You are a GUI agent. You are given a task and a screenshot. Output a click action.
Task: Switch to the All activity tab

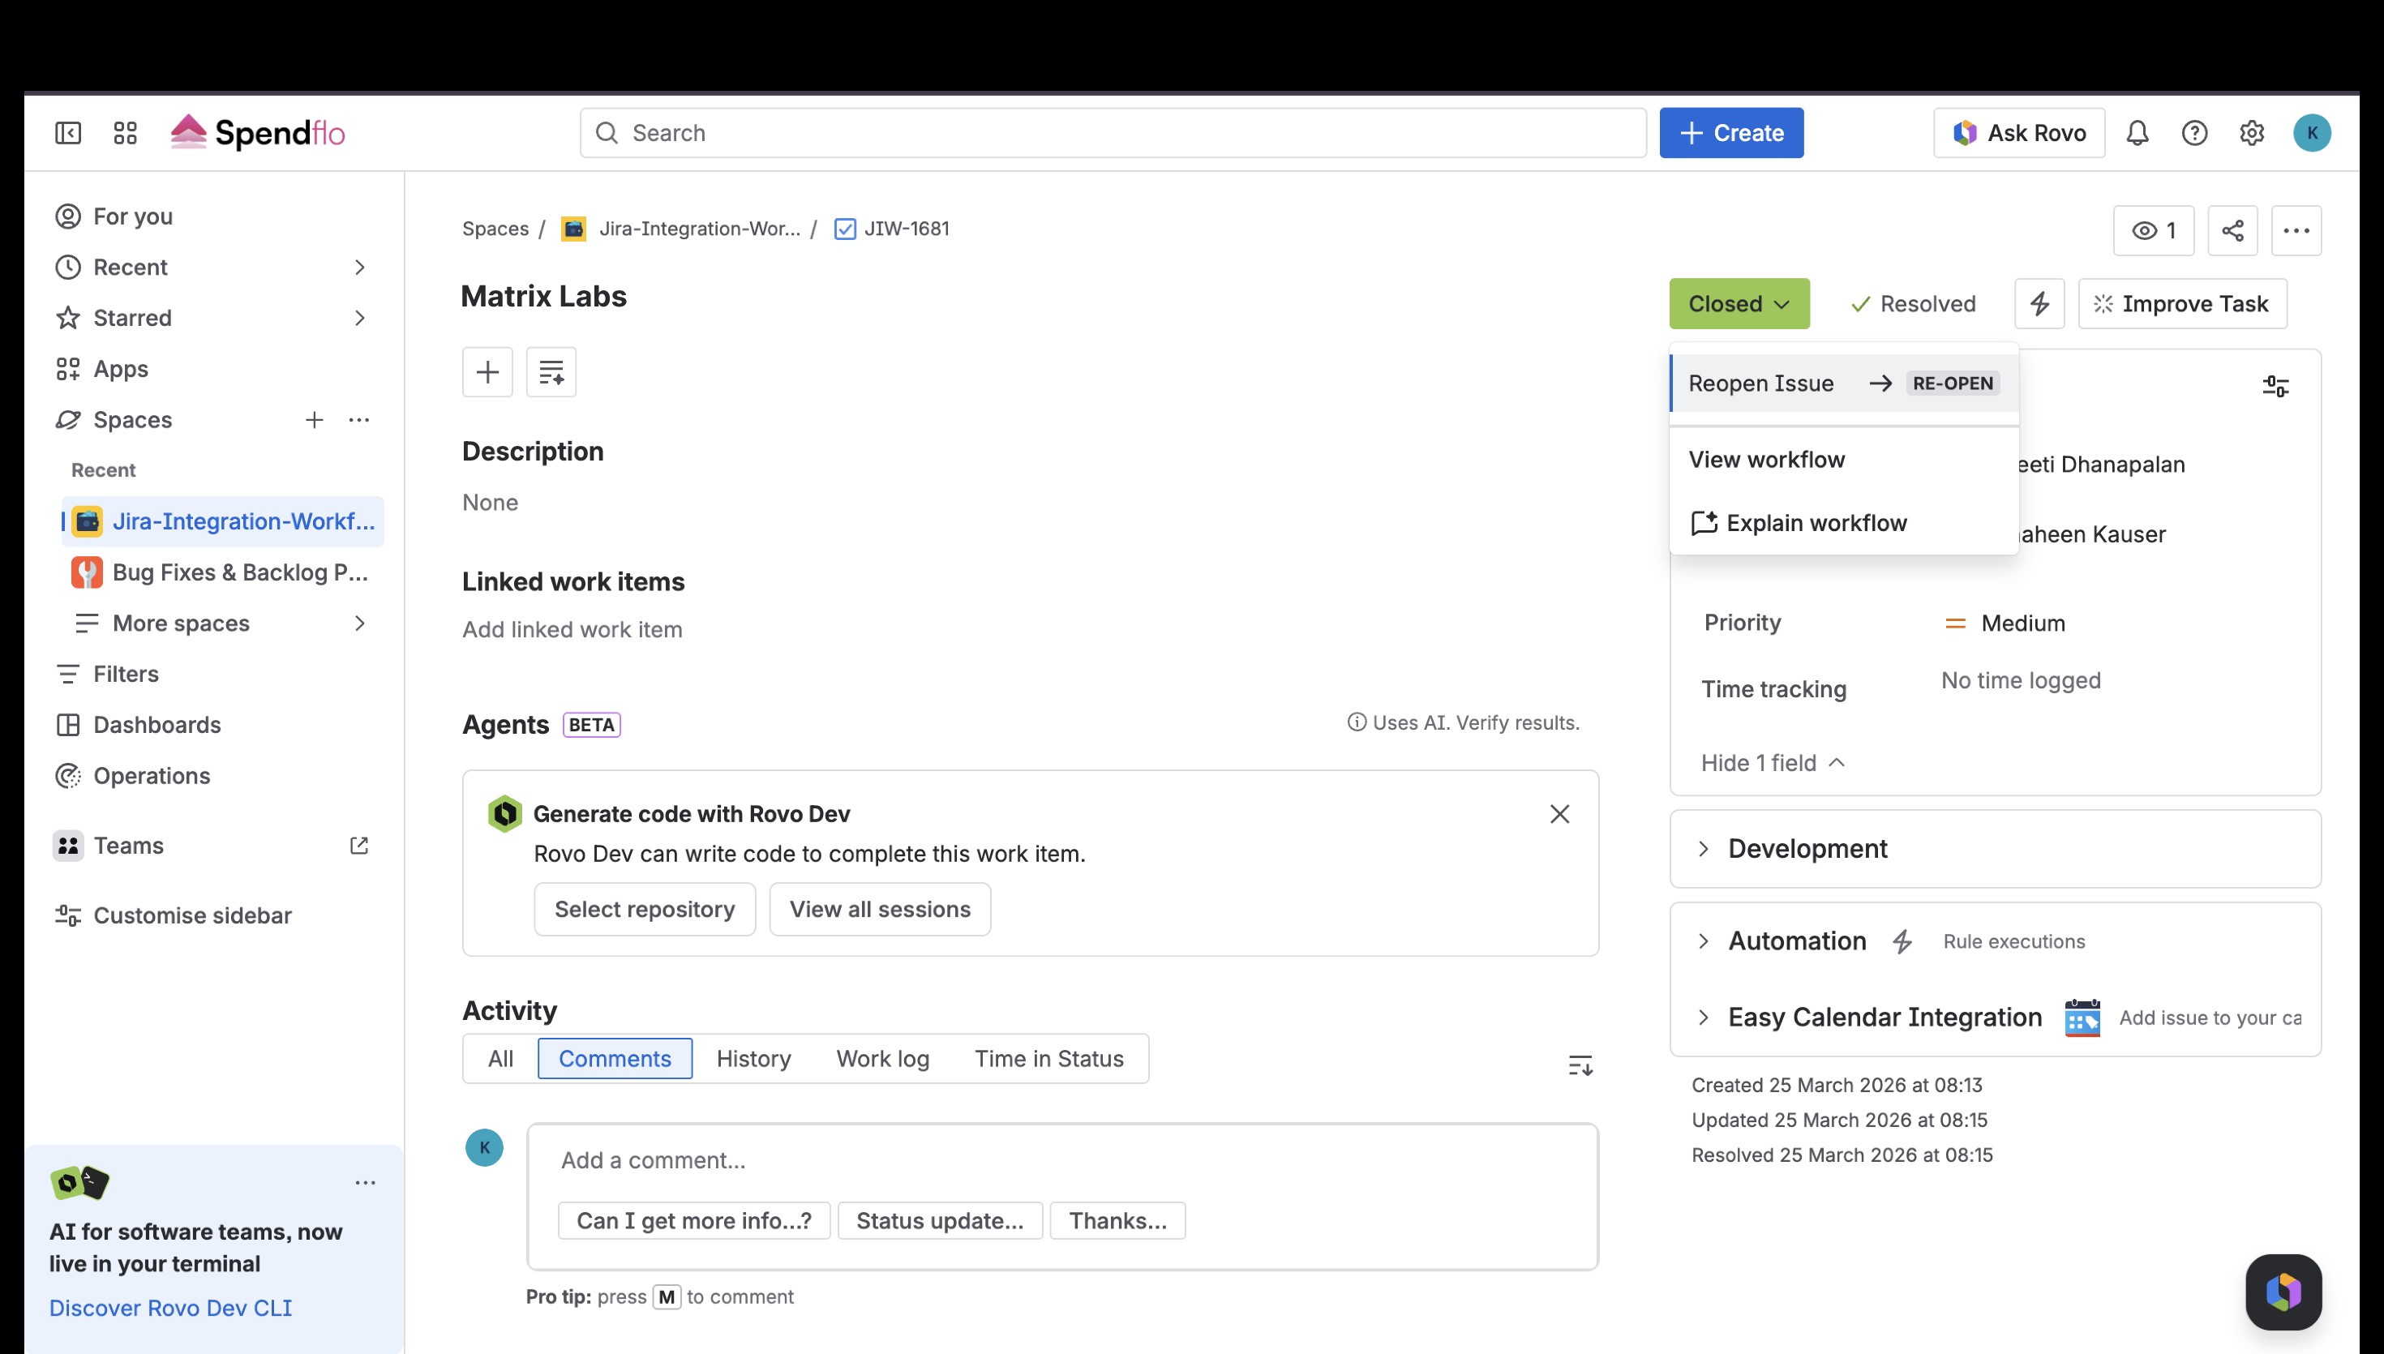click(x=500, y=1058)
